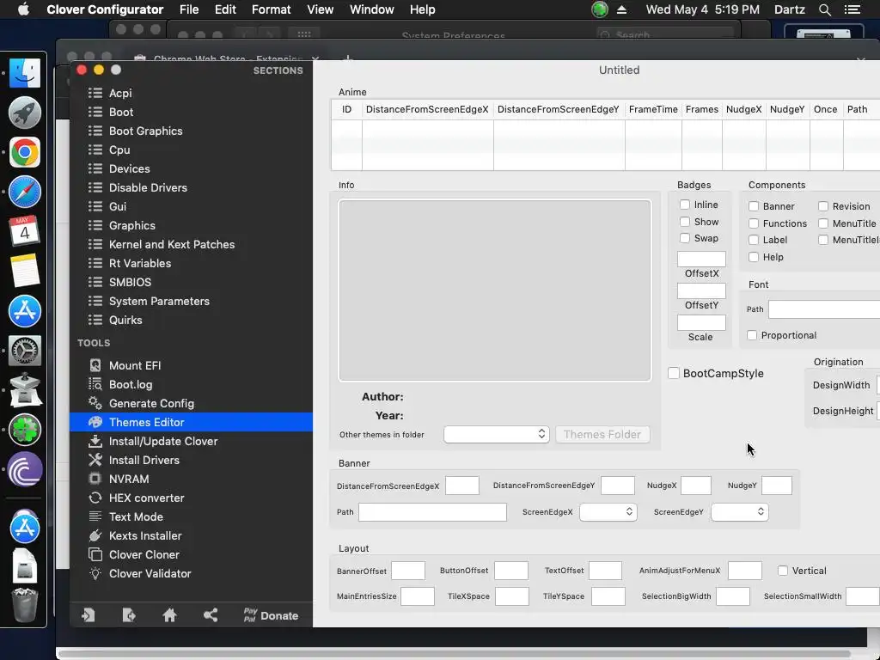Click the export configuration icon in bottom toolbar

coord(129,615)
